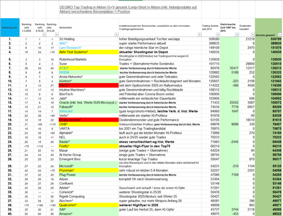Viewport: 283px width, 216px height.
Task: Select the yellow 'OHB*' cell
Action: (x=89, y=124)
